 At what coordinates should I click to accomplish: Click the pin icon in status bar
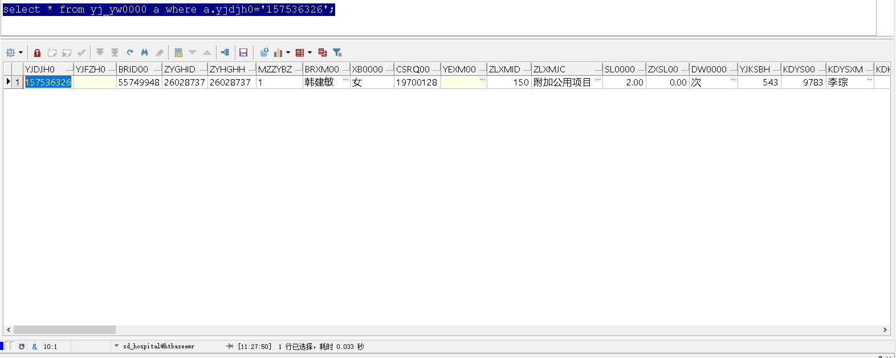coord(230,346)
